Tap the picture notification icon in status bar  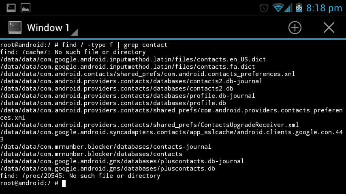point(26,8)
